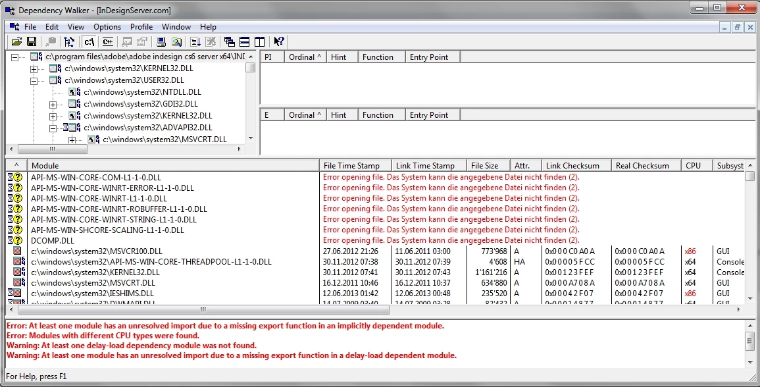
Task: Sort by File Size column header
Action: coord(490,165)
